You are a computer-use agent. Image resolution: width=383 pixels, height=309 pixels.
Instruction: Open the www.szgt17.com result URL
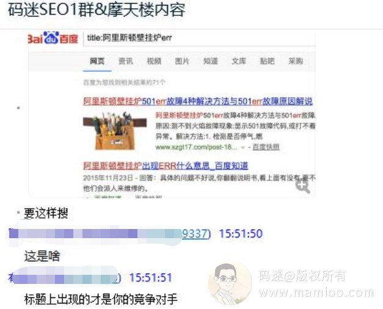coord(196,147)
